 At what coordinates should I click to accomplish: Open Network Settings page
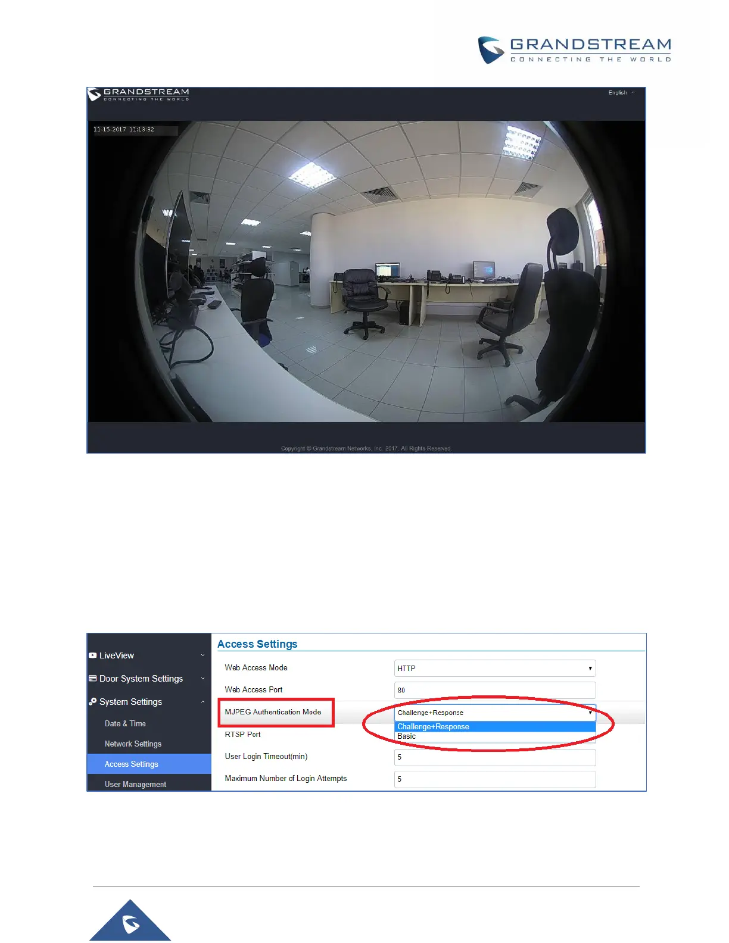[133, 744]
